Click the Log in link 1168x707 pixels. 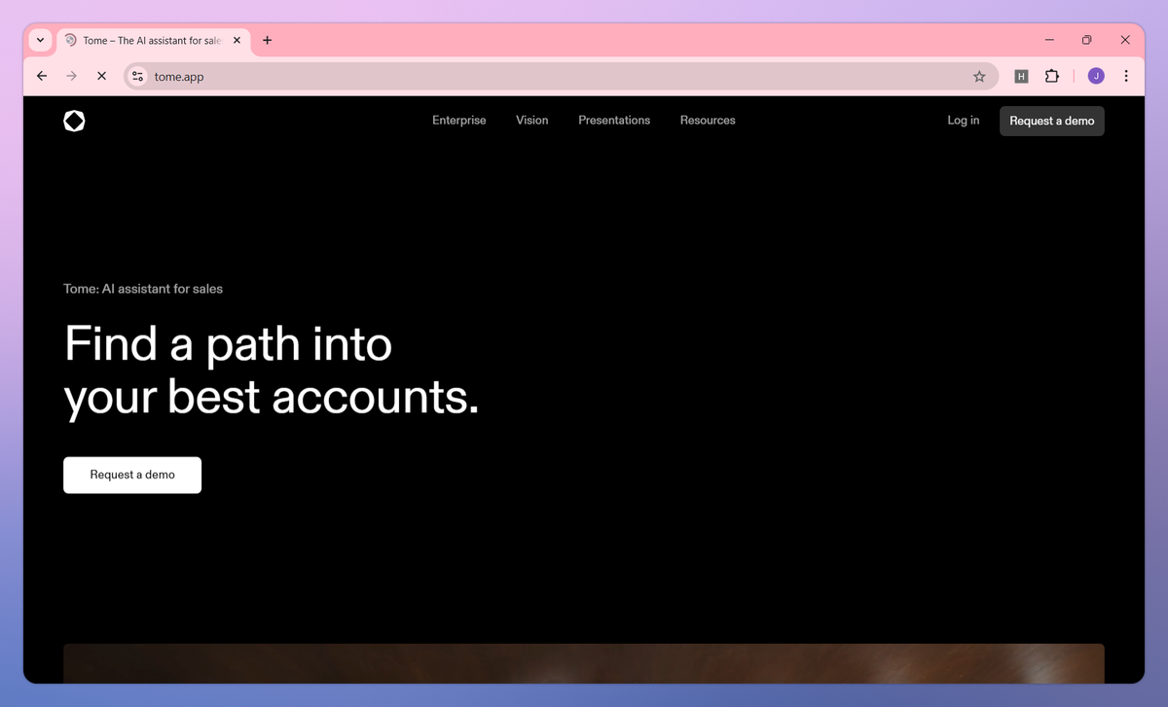coord(963,120)
